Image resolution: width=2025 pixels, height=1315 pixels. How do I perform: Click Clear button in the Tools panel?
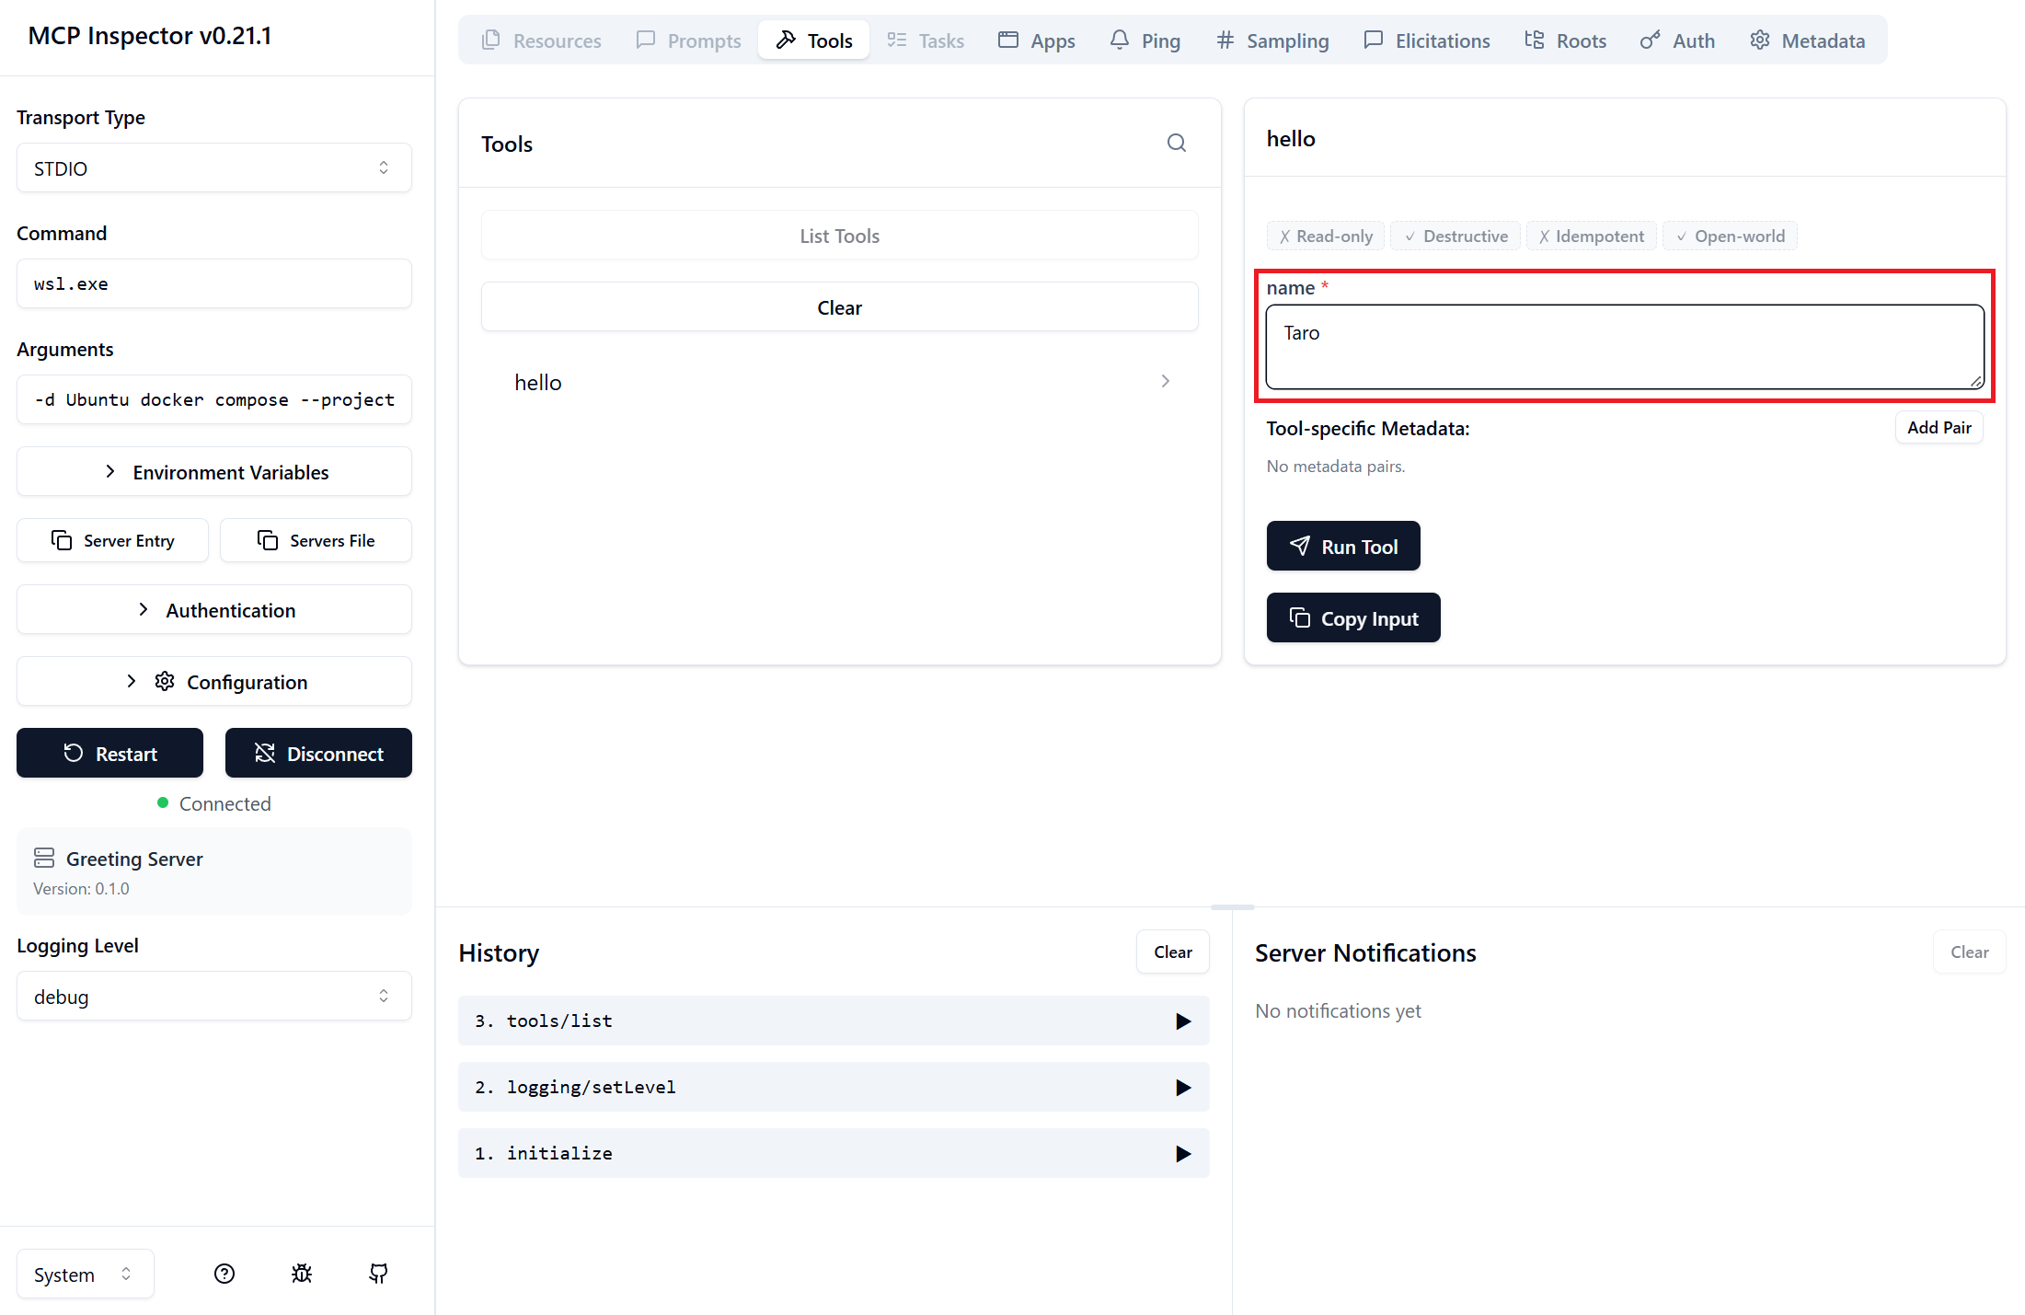[x=840, y=307]
